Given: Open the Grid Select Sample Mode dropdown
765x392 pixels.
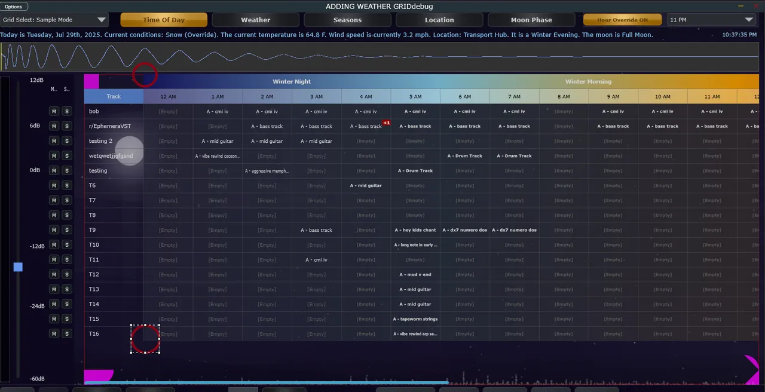Looking at the screenshot, I should 54,20.
